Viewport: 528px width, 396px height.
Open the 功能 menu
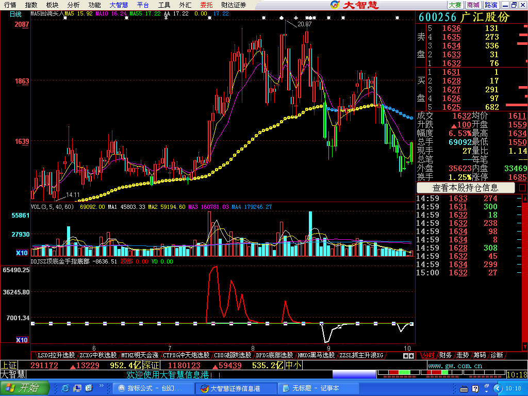coord(95,5)
